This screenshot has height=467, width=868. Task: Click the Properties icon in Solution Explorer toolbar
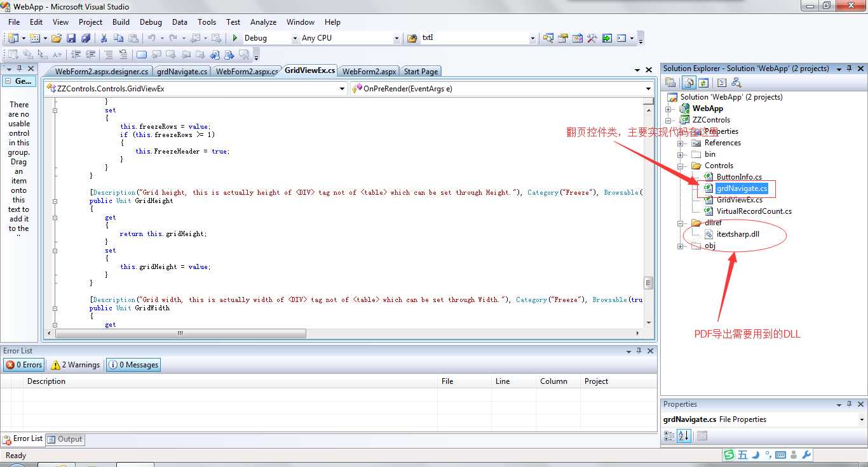670,82
